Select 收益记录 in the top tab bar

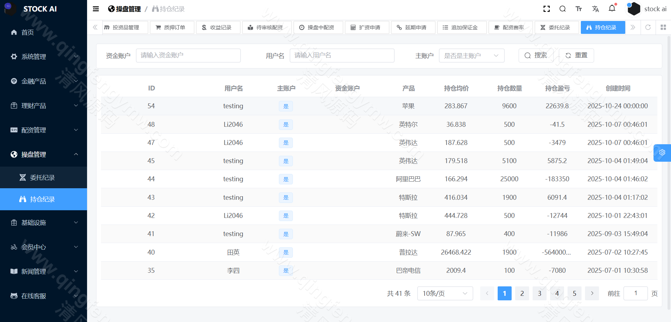click(x=218, y=27)
